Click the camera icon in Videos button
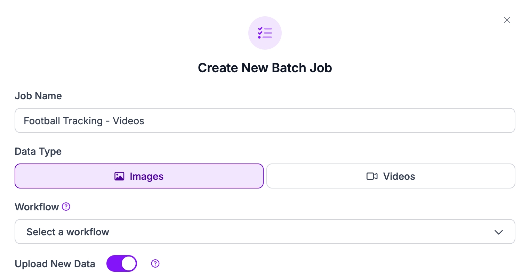Screen dimensions: 530x277 (x=372, y=176)
